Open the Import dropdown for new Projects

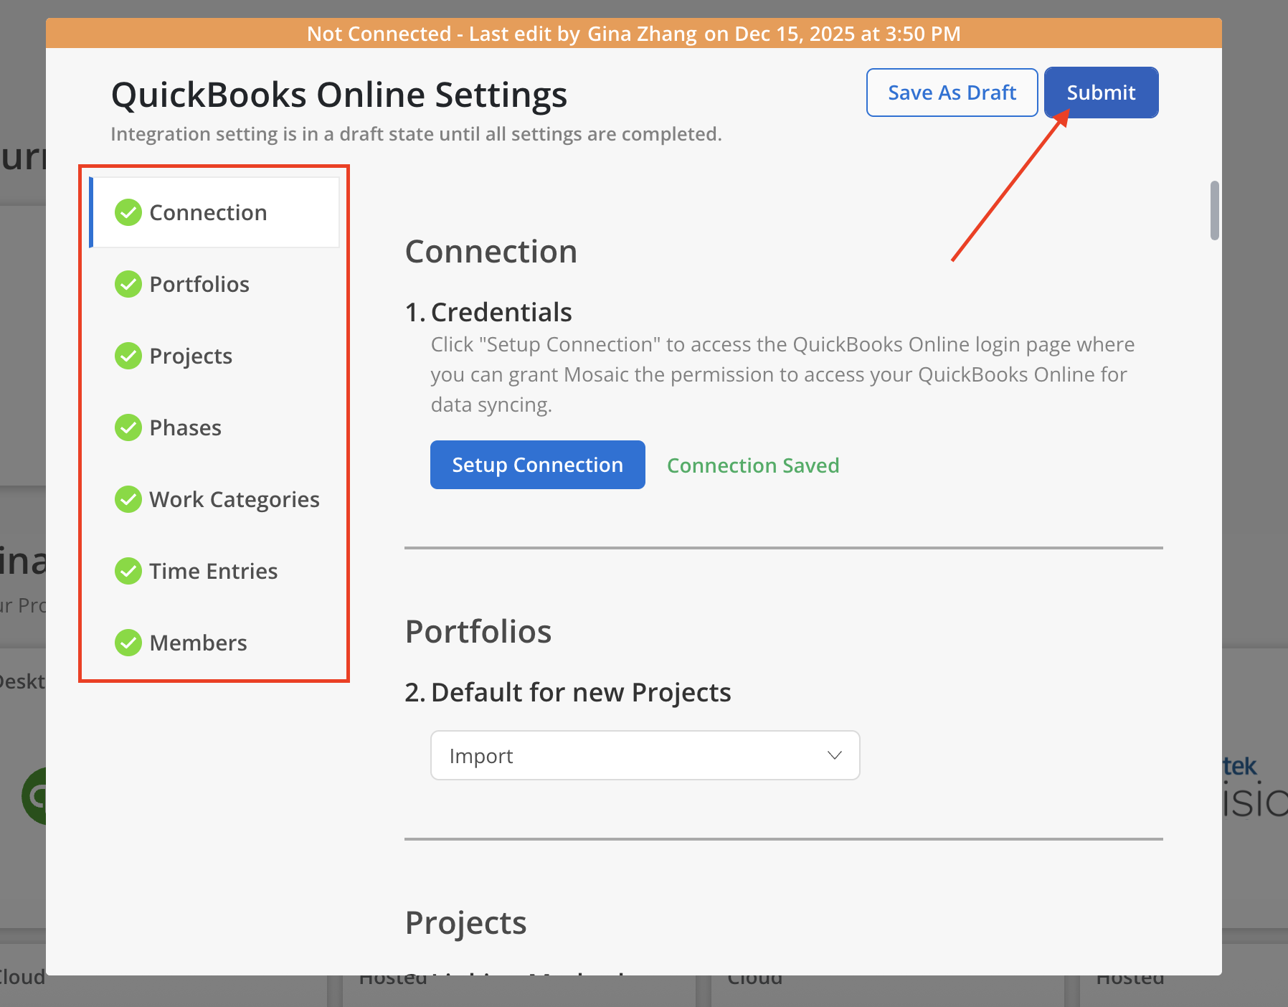pyautogui.click(x=645, y=755)
